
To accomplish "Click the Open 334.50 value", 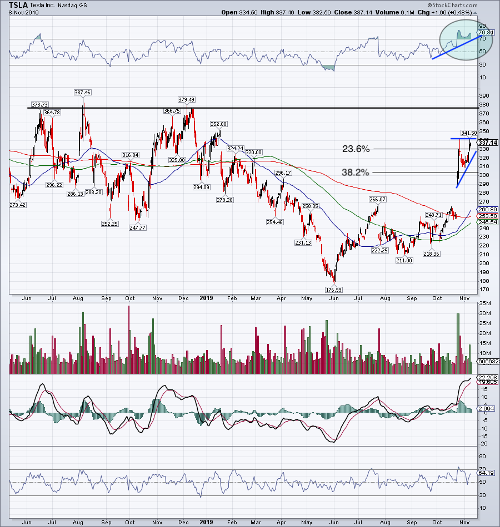I will 239,12.
